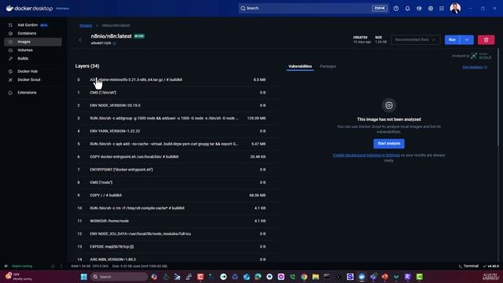Click the blue Run button
Image resolution: width=503 pixels, height=283 pixels.
[453, 40]
